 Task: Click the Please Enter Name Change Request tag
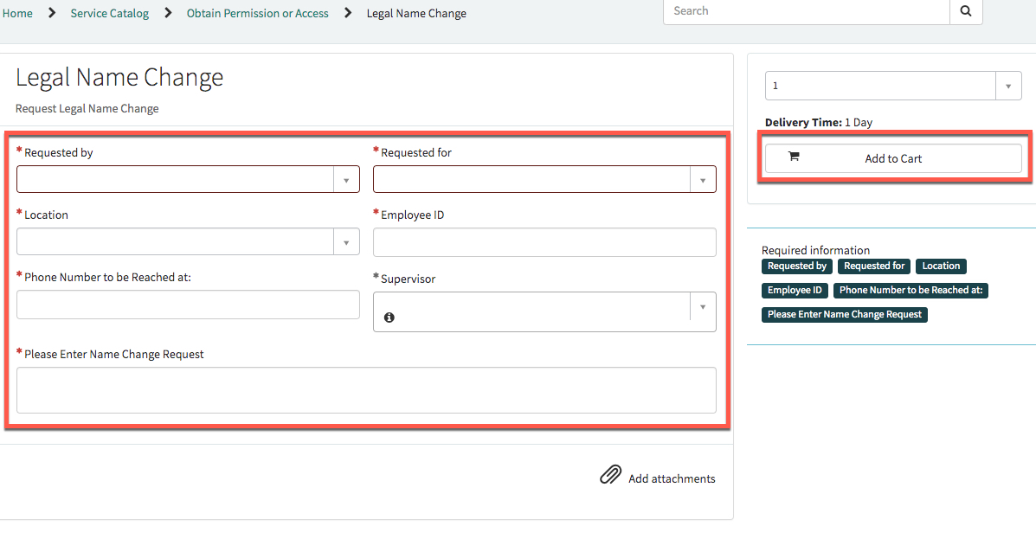[845, 315]
